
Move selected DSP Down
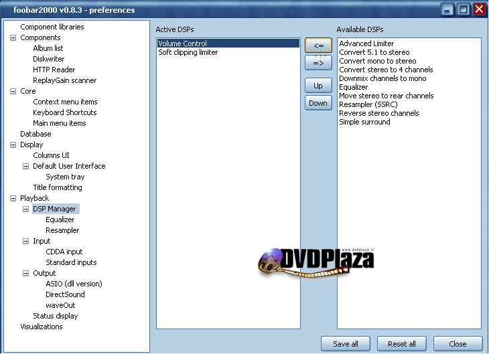(x=318, y=103)
